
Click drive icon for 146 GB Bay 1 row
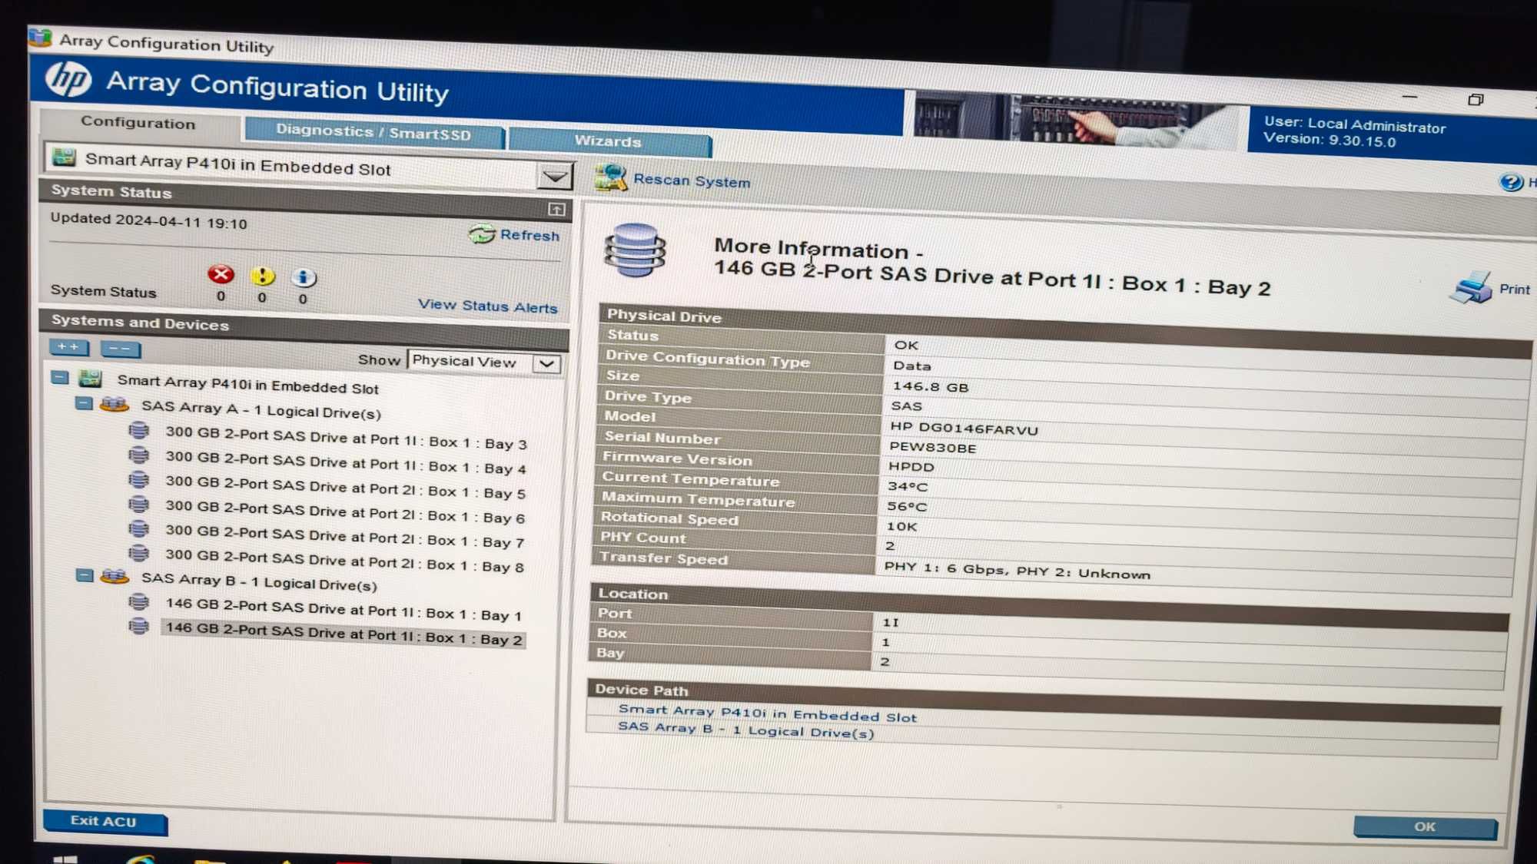click(138, 601)
